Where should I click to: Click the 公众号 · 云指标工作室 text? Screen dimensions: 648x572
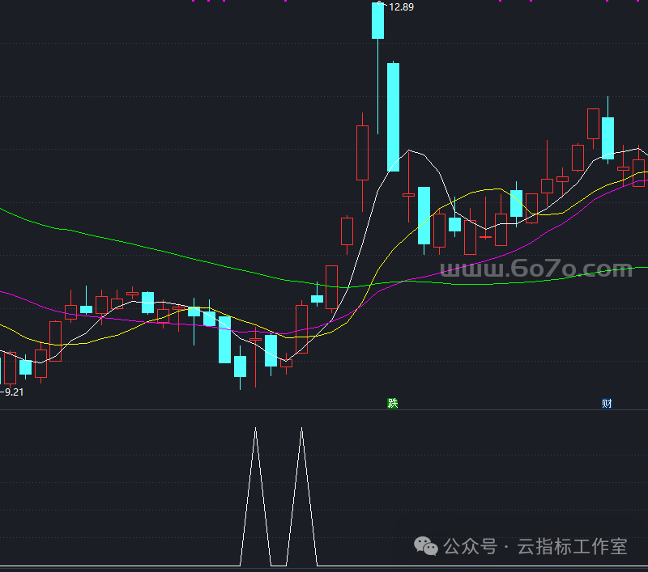[x=535, y=547]
